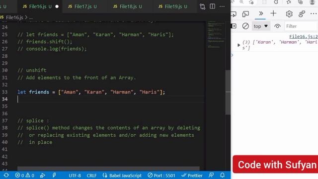This screenshot has width=318, height=179.
Task: Click the lightning bolt status bar icon
Action: [x=54, y=175]
